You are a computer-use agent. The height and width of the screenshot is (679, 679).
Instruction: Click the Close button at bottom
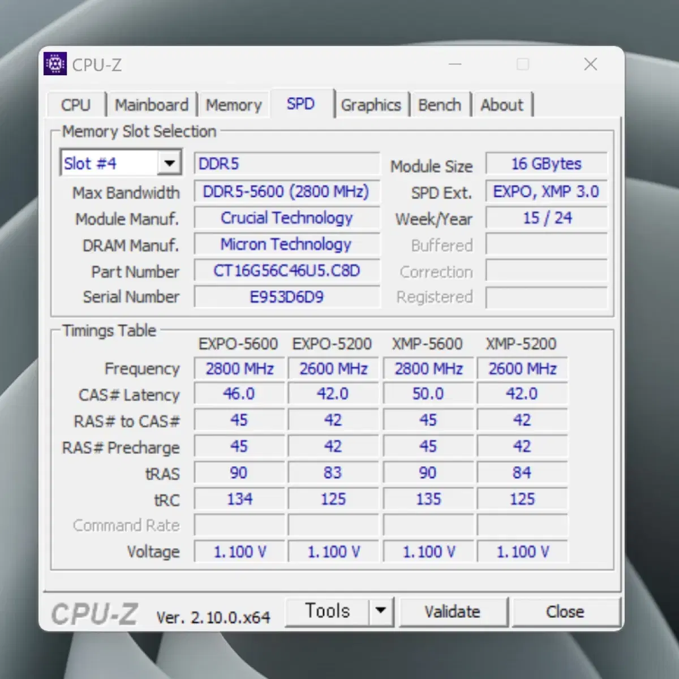point(565,612)
